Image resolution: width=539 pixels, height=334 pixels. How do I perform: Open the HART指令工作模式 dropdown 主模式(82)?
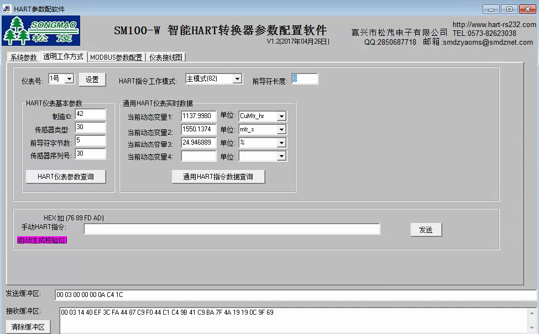pos(237,79)
